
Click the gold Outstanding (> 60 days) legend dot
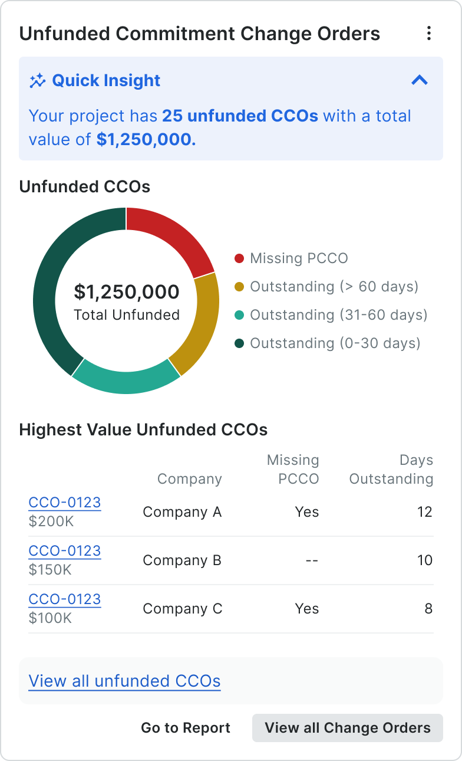(x=239, y=287)
